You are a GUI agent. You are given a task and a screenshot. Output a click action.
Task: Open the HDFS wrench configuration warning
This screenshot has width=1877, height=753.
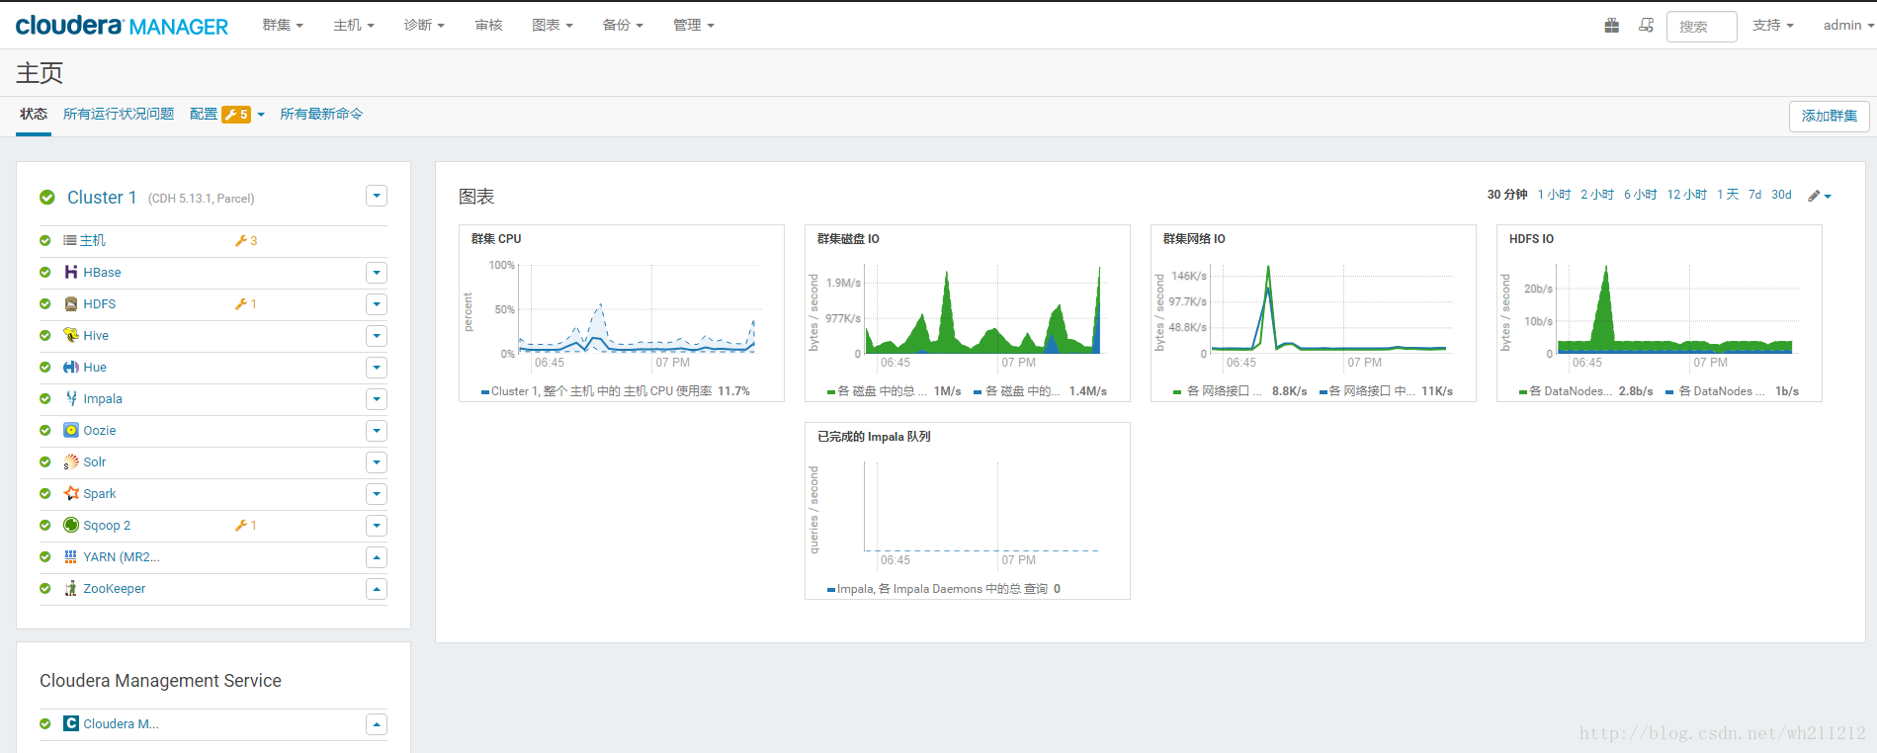pos(246,303)
